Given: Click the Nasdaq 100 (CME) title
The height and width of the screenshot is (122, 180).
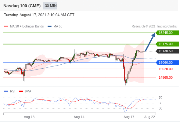Looking at the screenshot, I should click(x=22, y=6).
